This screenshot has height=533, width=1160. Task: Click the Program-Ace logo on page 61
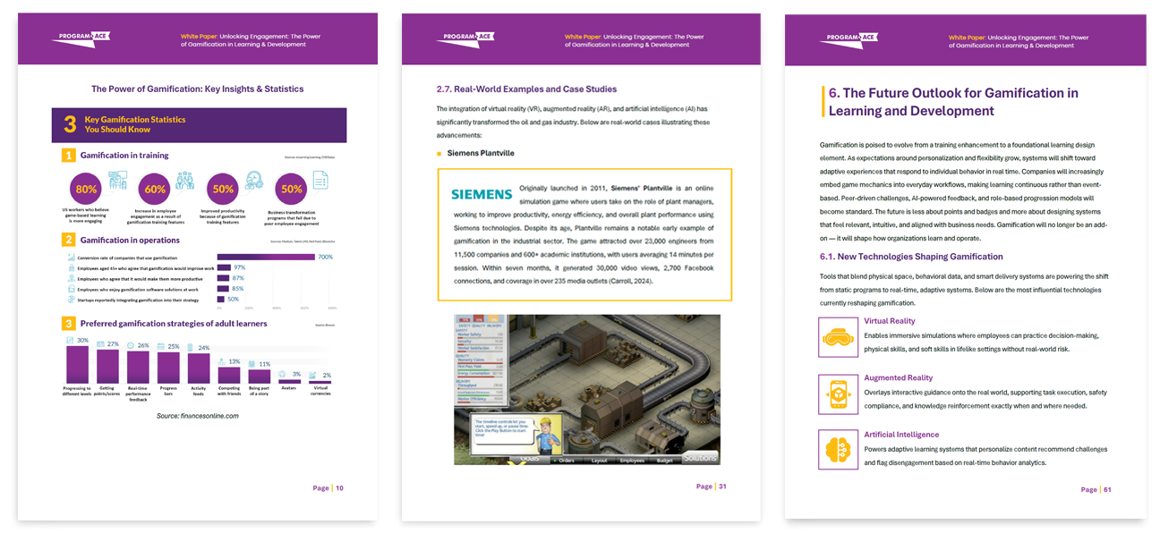click(848, 38)
